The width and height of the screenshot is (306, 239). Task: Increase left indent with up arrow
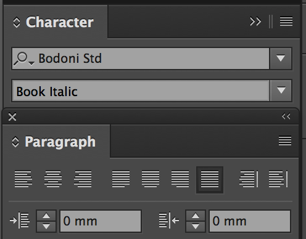(x=46, y=216)
